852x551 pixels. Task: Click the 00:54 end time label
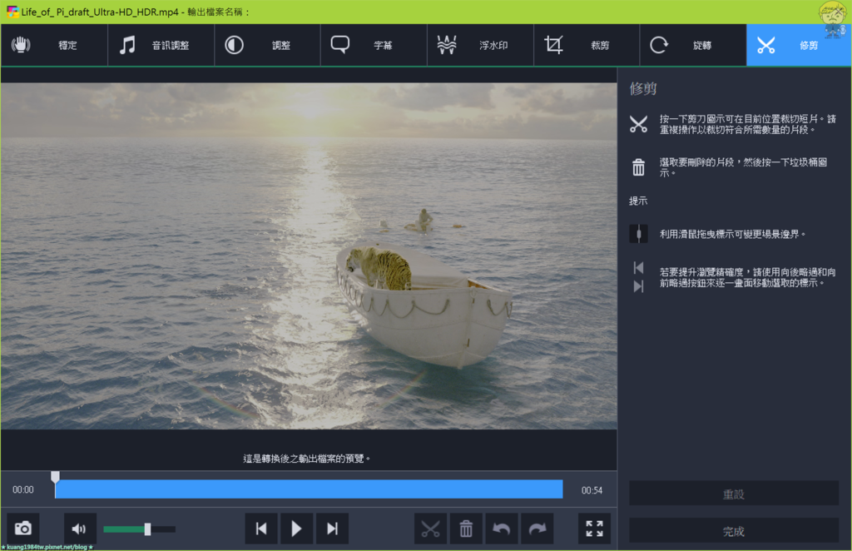[x=592, y=490]
